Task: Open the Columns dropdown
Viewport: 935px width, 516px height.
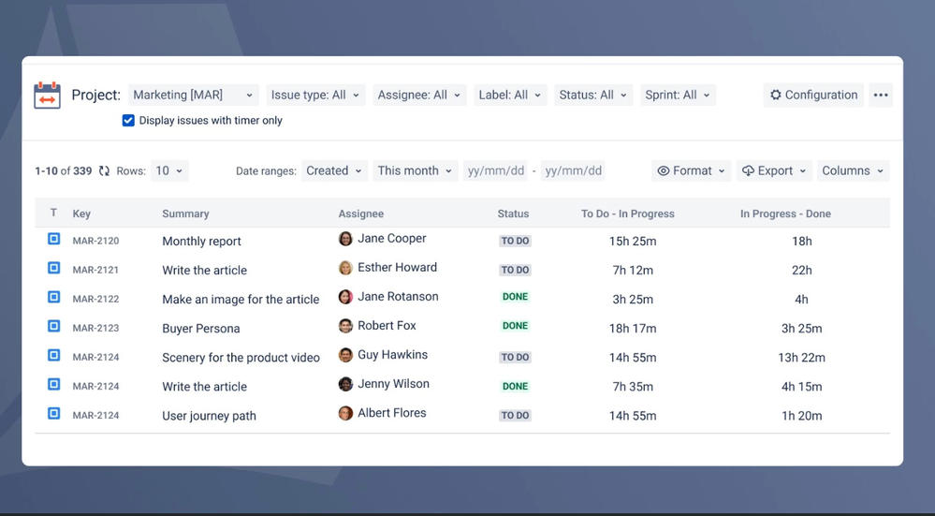Action: pos(854,170)
